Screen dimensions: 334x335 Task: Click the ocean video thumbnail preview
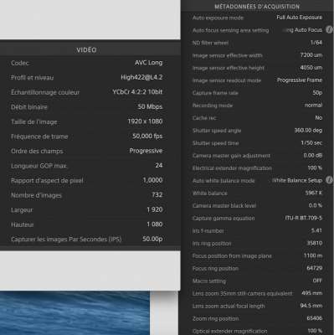75,312
